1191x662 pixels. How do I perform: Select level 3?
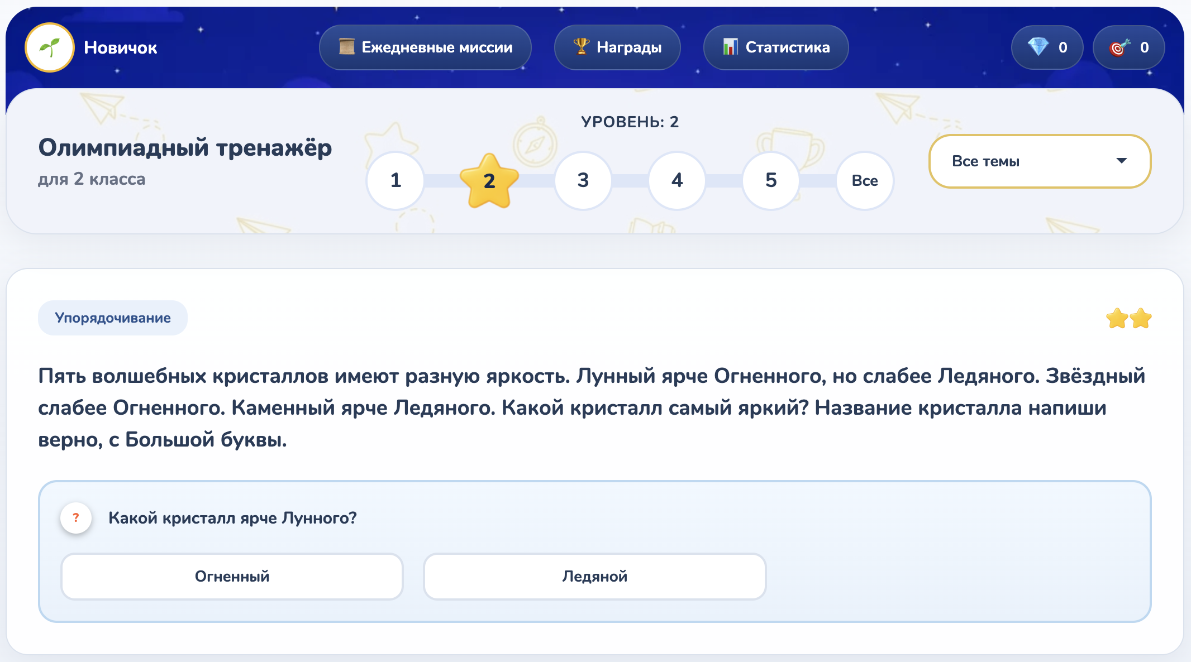583,180
